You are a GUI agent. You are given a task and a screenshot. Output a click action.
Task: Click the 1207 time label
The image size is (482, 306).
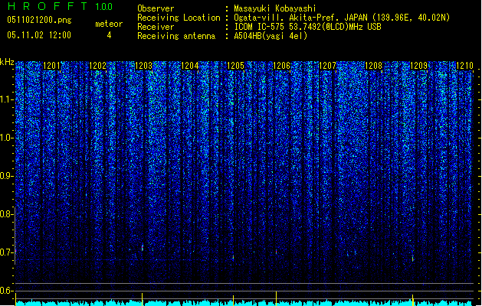click(x=327, y=66)
